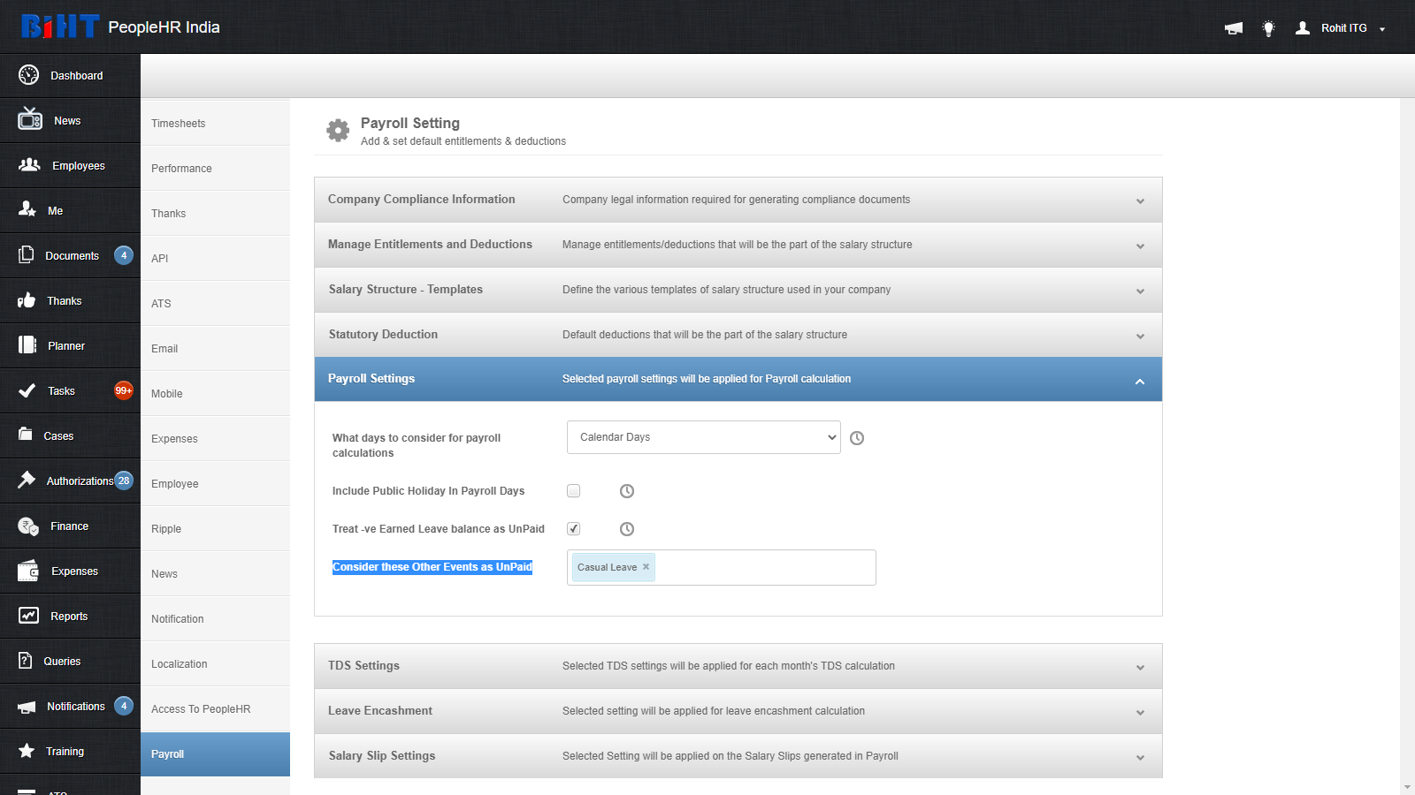Enable Include Public Holiday In Payroll Days checkbox

click(573, 491)
